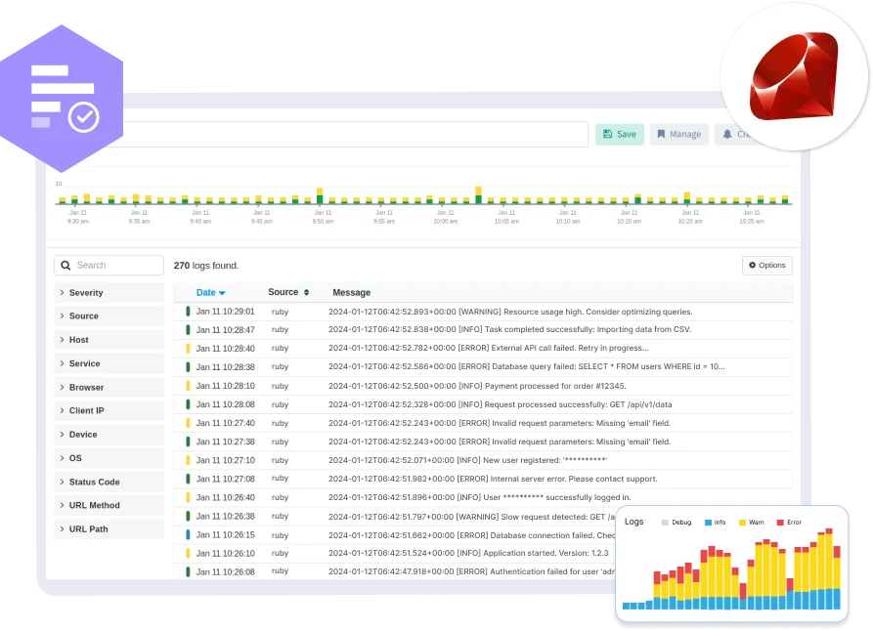Expand the Host filter
The width and height of the screenshot is (873, 631).
[x=109, y=340]
